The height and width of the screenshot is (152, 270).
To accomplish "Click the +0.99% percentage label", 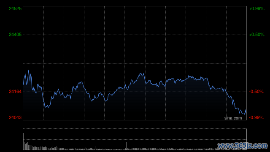I will (256, 8).
